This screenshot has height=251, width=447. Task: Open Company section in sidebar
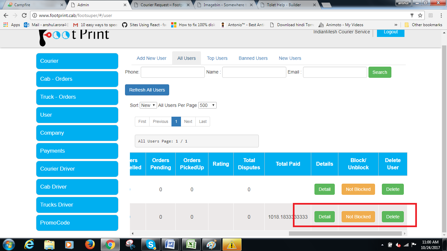[77, 133]
